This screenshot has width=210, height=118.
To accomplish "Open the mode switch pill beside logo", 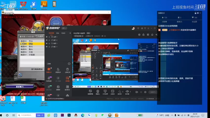I will pyautogui.click(x=64, y=28).
